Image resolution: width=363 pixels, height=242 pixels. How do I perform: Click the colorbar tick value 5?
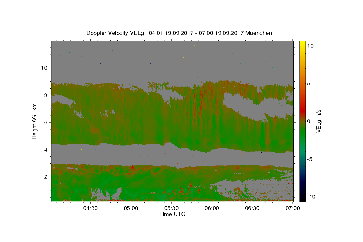309,83
